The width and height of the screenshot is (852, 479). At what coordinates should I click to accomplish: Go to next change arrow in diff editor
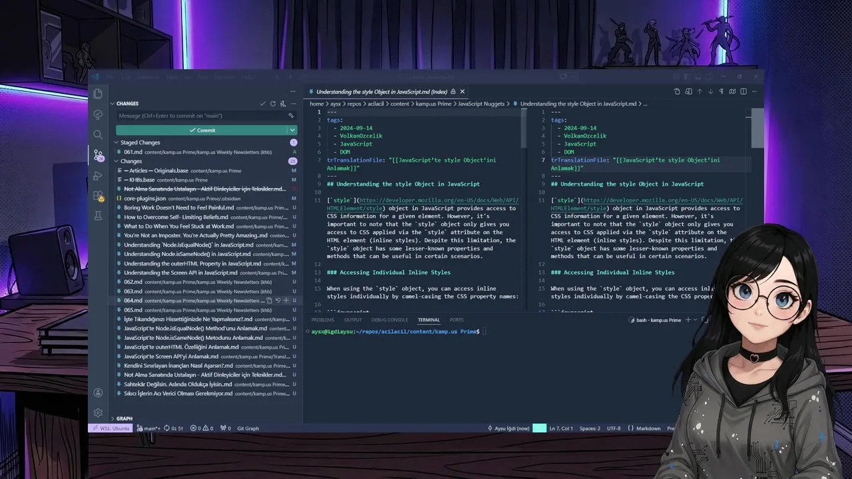click(711, 92)
